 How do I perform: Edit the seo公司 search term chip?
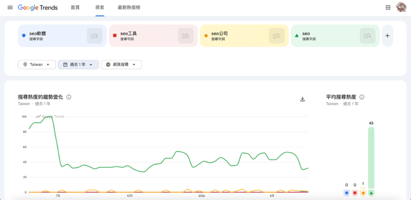244,36
